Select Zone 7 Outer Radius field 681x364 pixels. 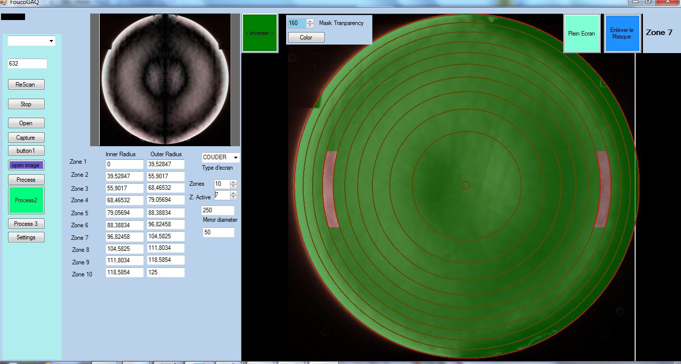tap(166, 236)
